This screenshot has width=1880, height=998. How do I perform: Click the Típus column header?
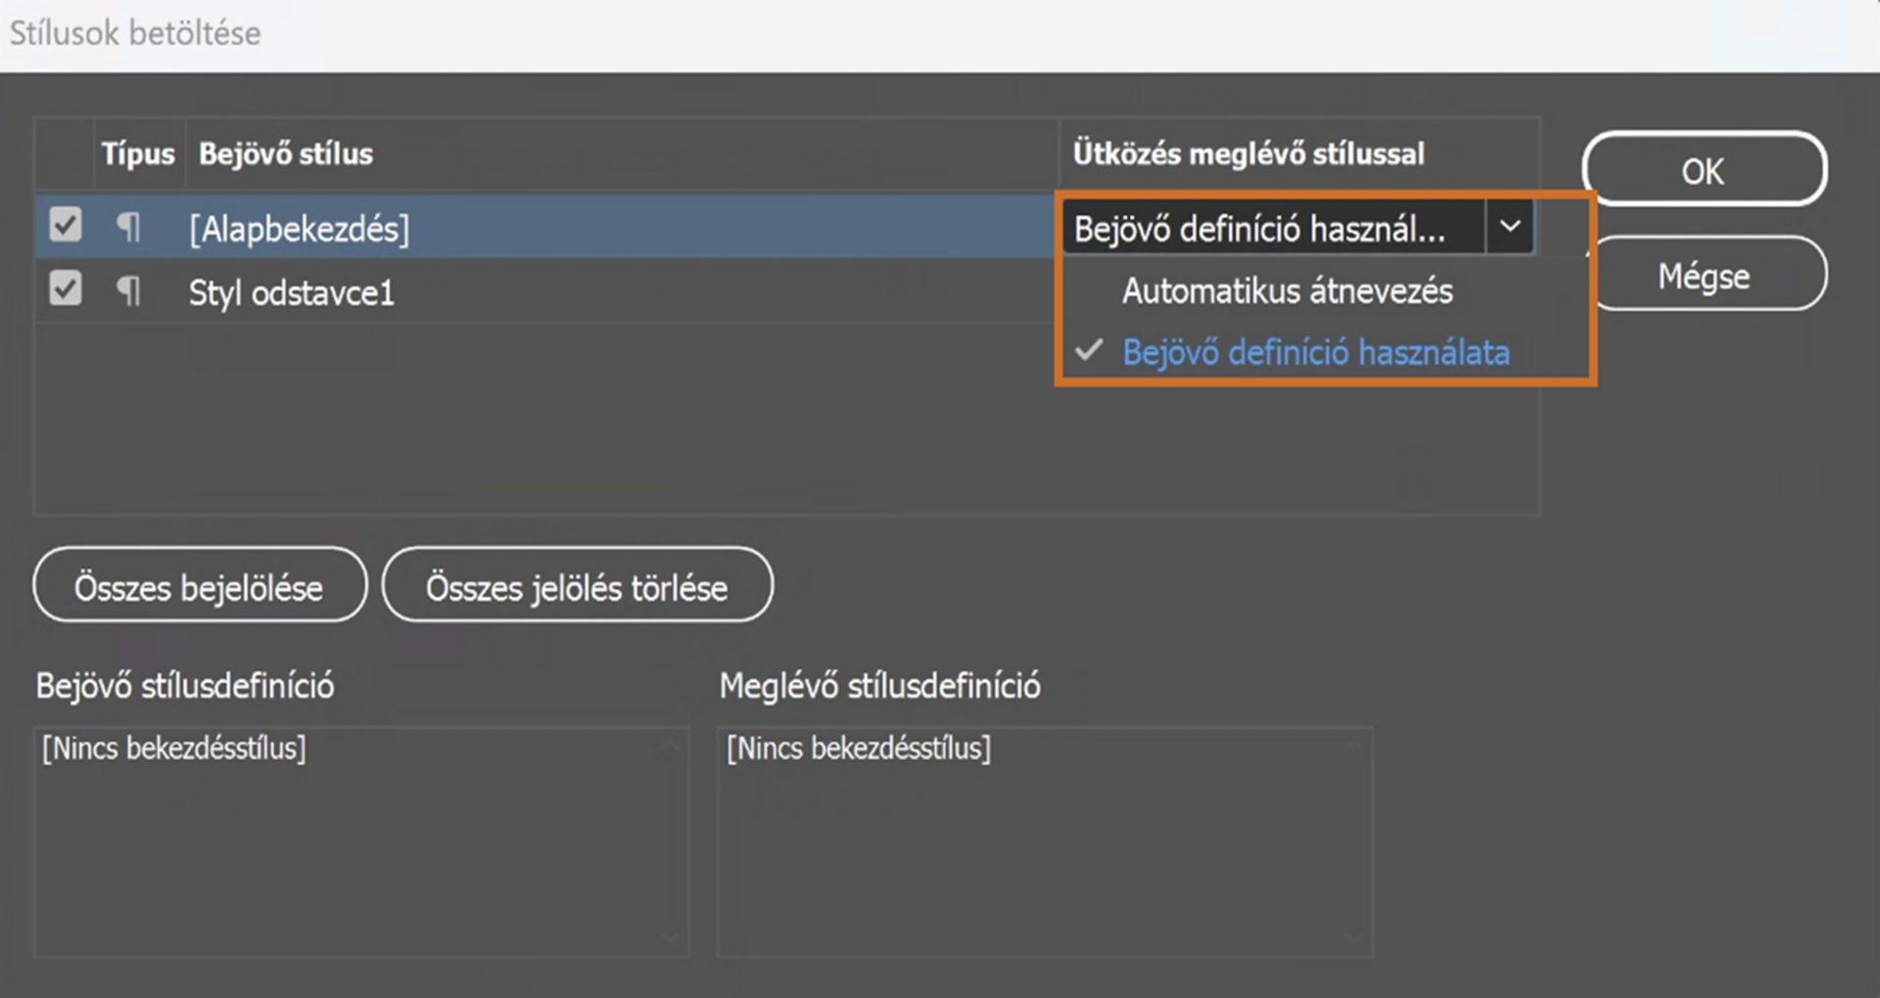click(x=138, y=154)
